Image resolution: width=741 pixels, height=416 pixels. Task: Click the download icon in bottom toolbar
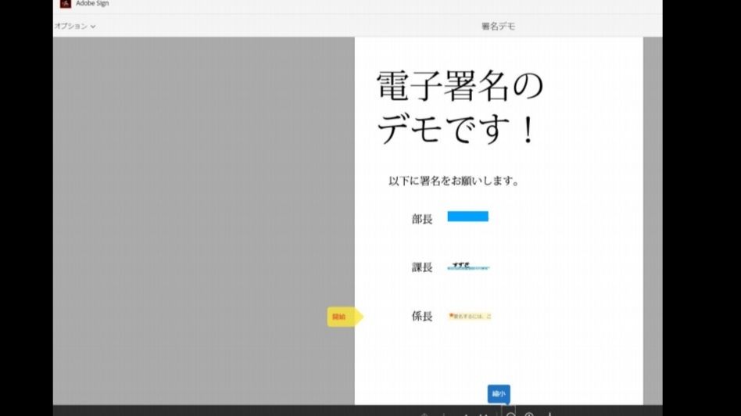549,414
